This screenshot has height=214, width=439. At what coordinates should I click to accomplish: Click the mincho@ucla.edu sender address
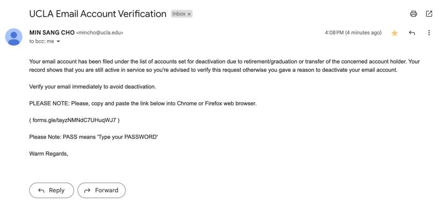(100, 33)
